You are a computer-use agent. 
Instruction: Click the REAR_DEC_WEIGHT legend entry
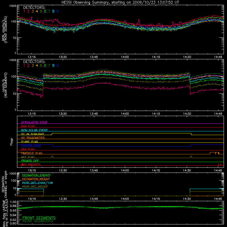click(x=35, y=187)
